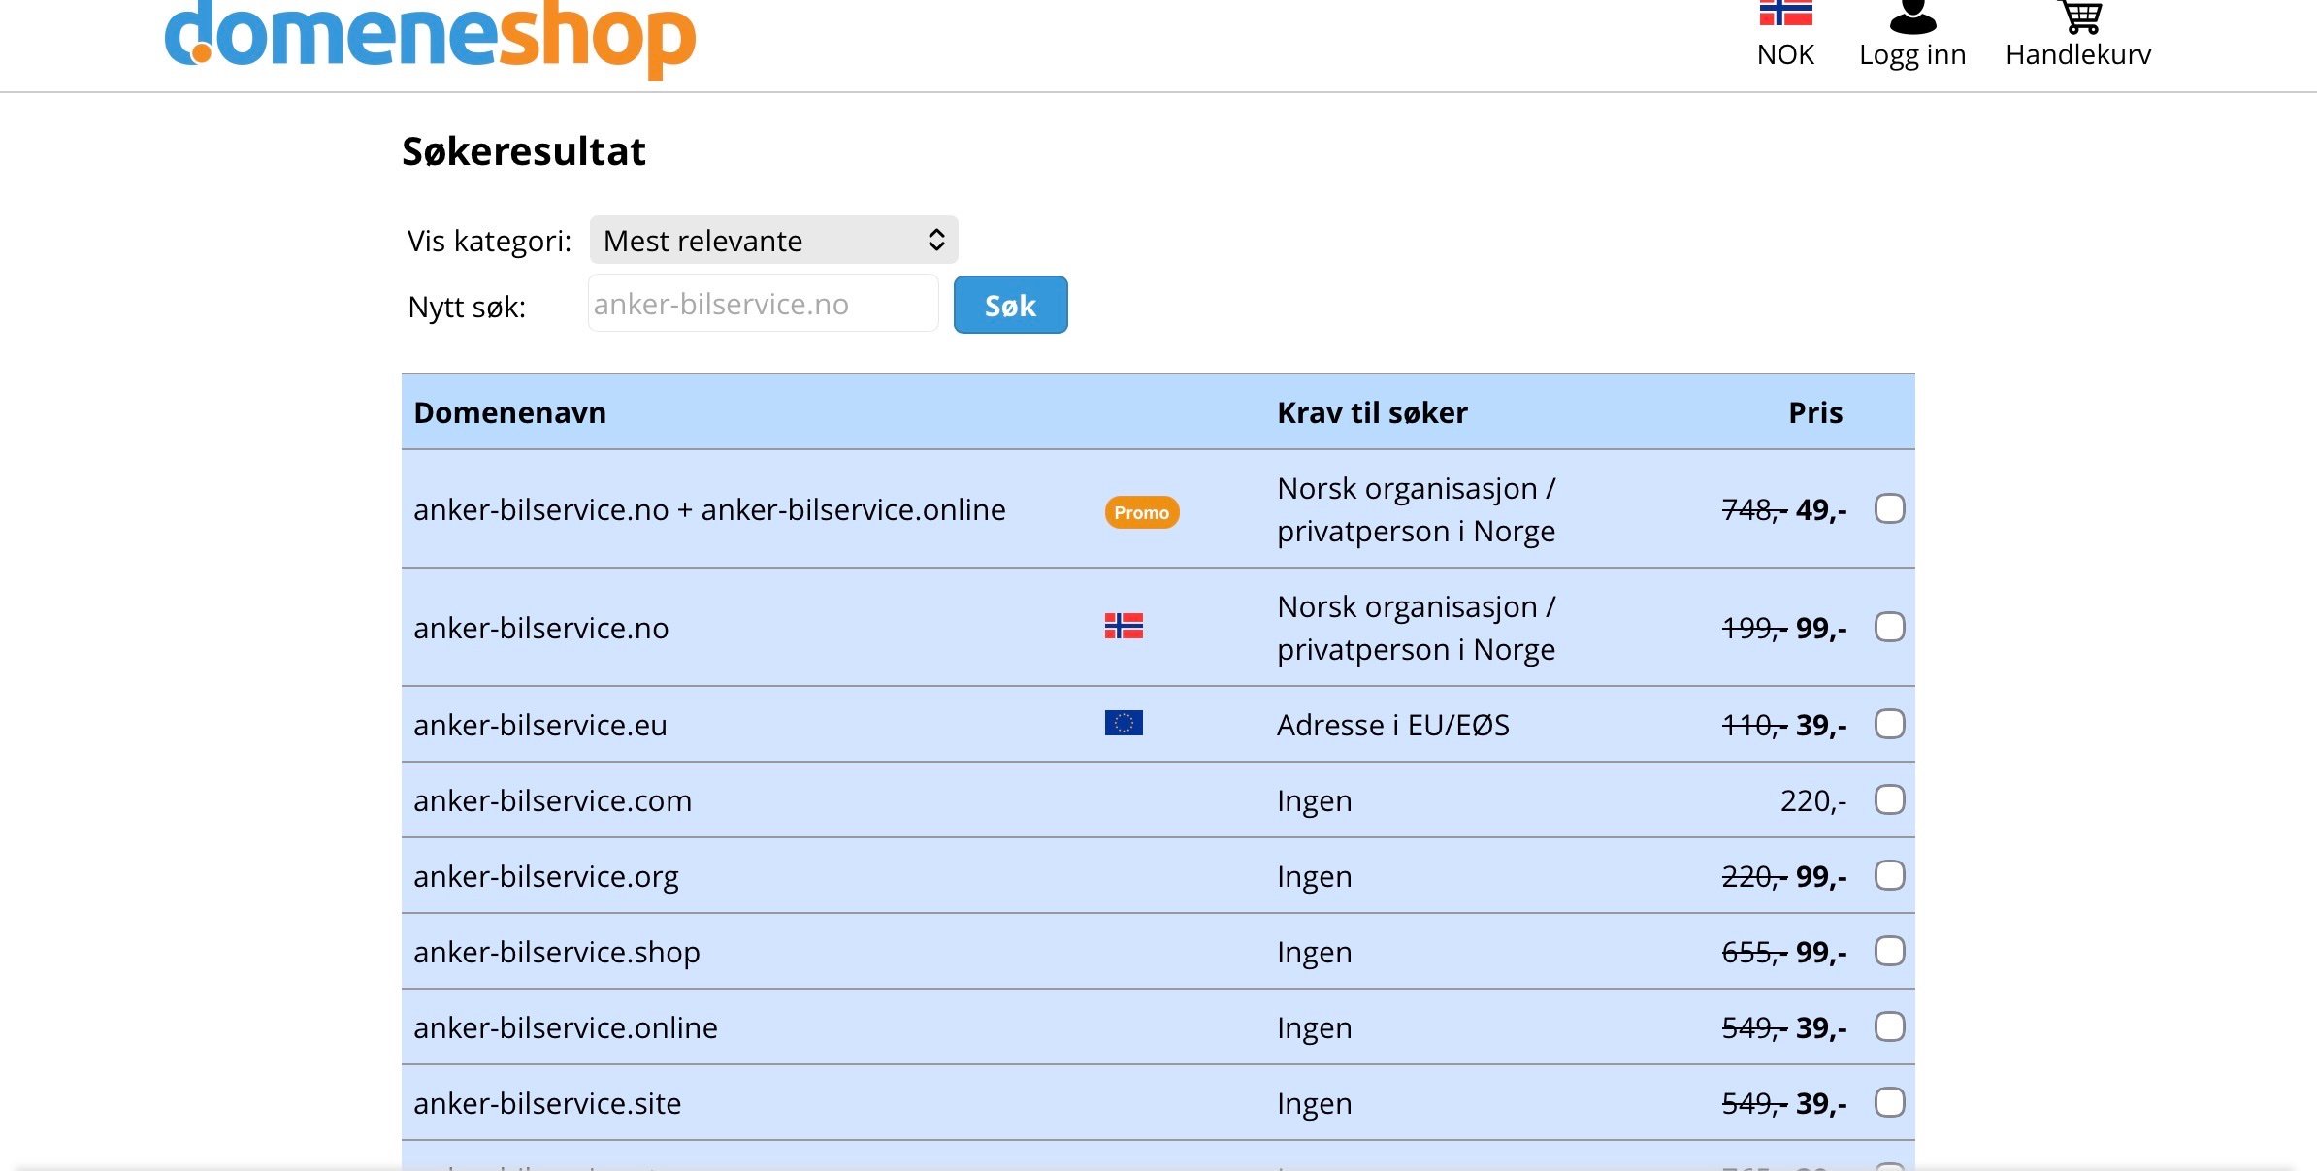Click the Logg inn person icon
This screenshot has width=2317, height=1171.
point(1912,16)
